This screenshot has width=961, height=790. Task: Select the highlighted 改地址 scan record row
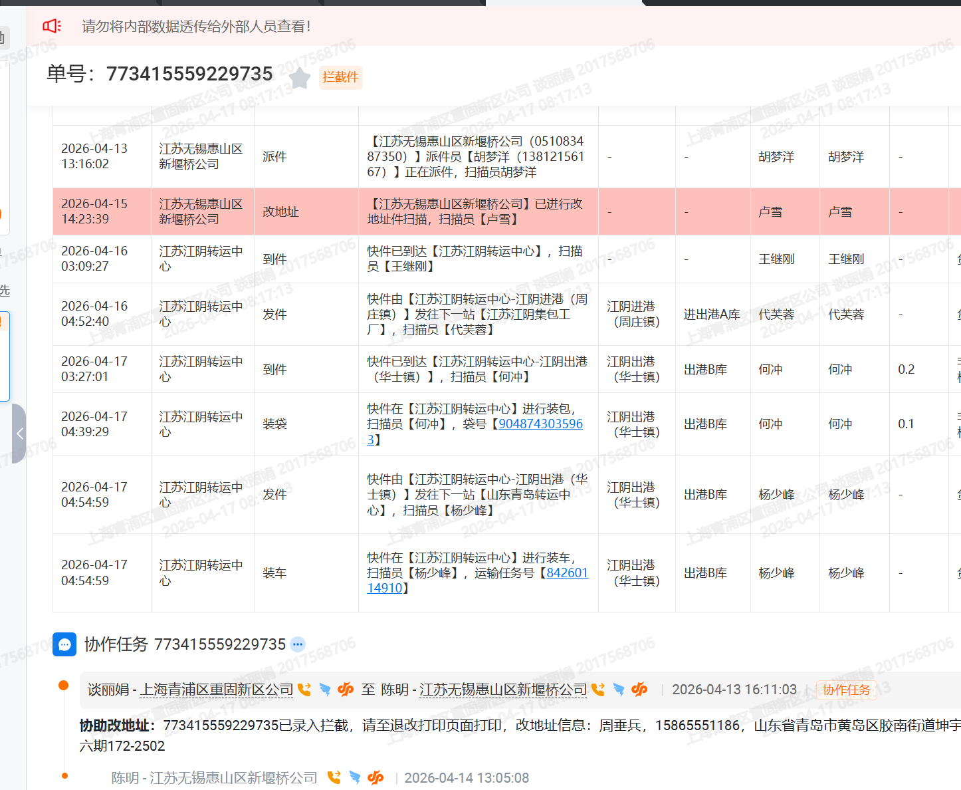tap(425, 211)
